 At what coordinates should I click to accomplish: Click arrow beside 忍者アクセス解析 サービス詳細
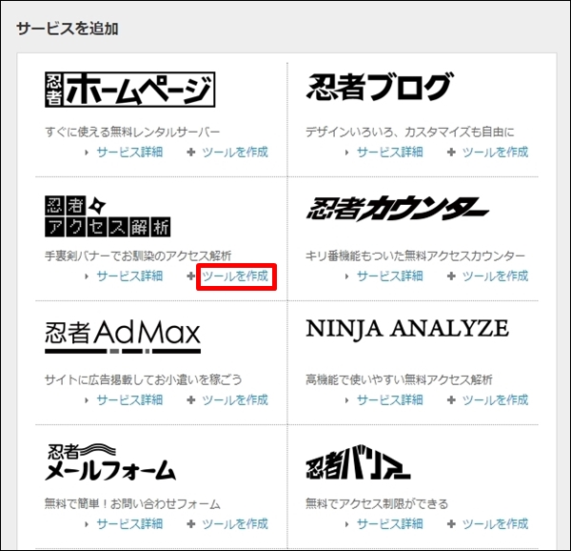tap(87, 276)
